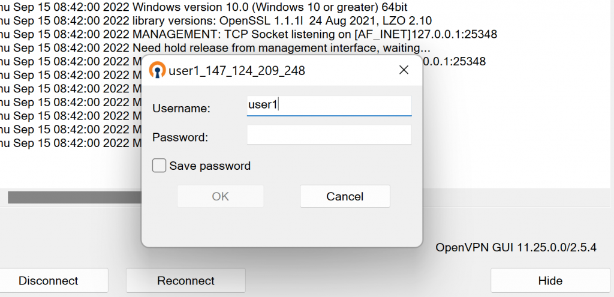Click the dialog title user1_147_124_209_248
The width and height of the screenshot is (614, 297).
tap(237, 71)
